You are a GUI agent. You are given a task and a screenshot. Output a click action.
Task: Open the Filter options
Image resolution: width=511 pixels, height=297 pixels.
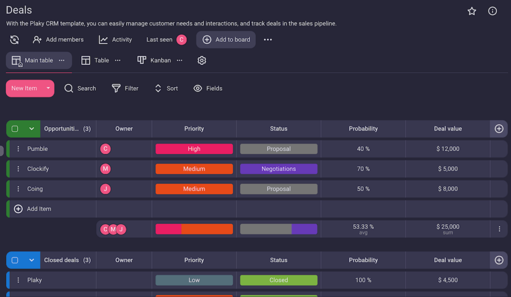pyautogui.click(x=116, y=88)
